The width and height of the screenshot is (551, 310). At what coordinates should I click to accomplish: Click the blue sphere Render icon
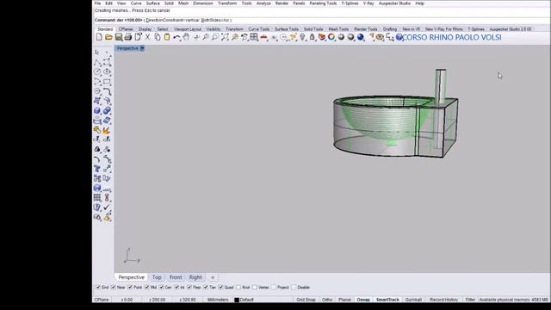pos(361,37)
